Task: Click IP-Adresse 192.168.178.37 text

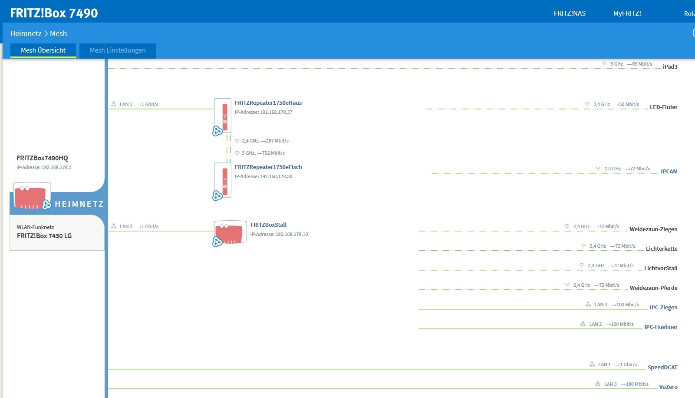Action: [x=264, y=112]
